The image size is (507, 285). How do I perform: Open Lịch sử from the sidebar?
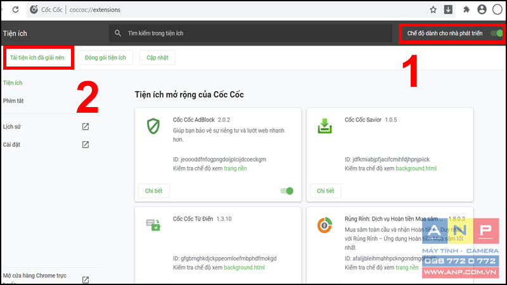[12, 127]
